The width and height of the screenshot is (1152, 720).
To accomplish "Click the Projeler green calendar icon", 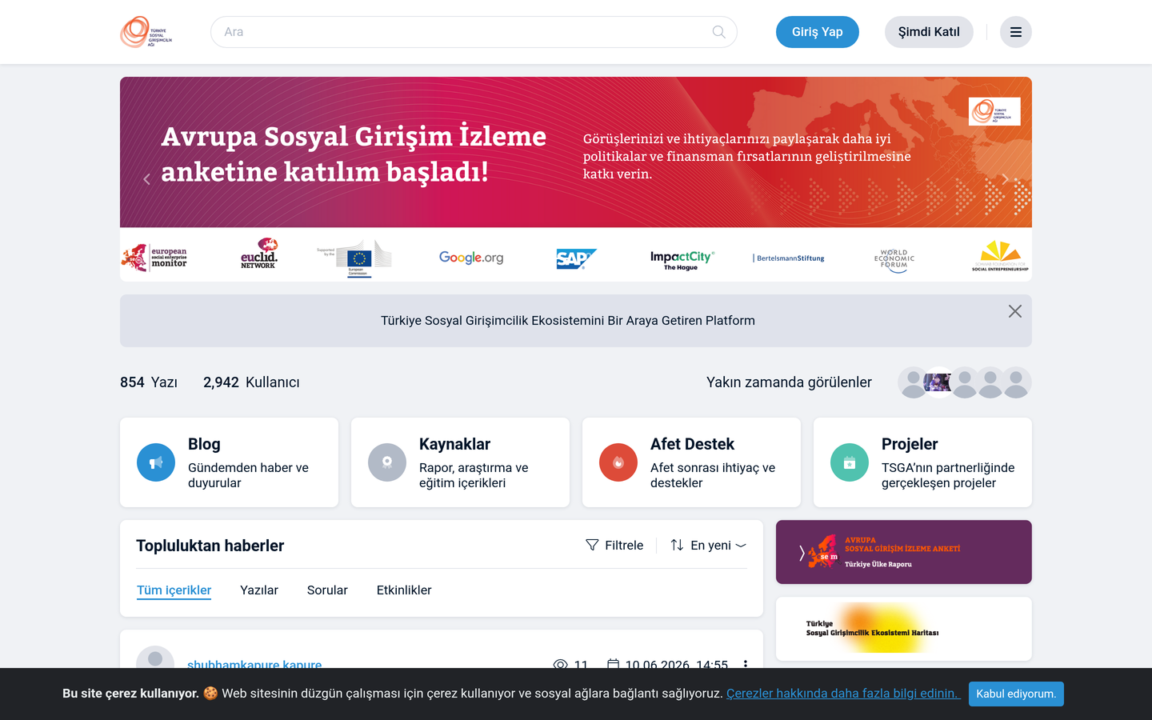I will coord(850,462).
